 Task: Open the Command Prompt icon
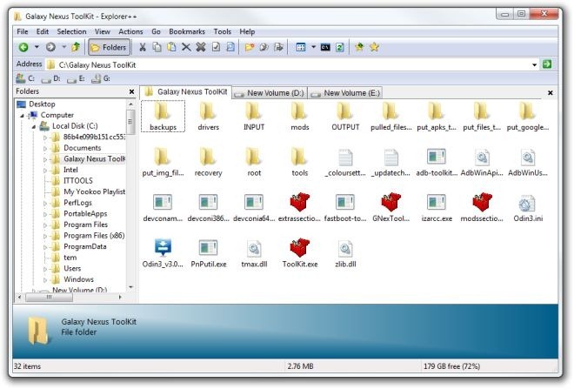click(x=325, y=47)
